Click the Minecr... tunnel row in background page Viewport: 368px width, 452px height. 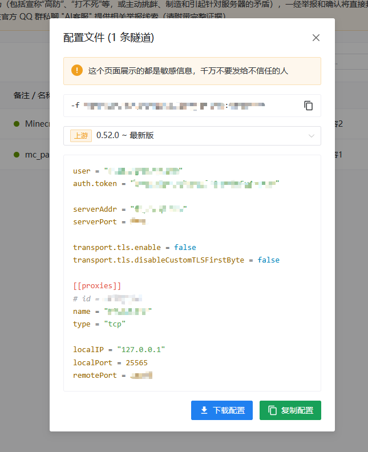25,124
